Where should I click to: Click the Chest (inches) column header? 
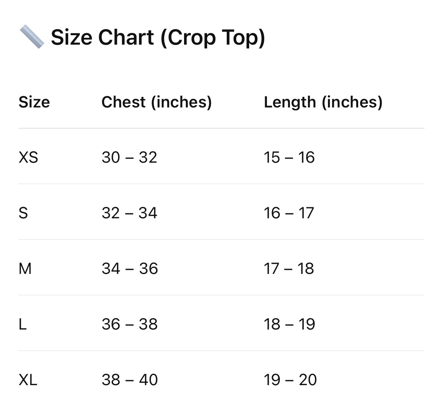(x=156, y=102)
